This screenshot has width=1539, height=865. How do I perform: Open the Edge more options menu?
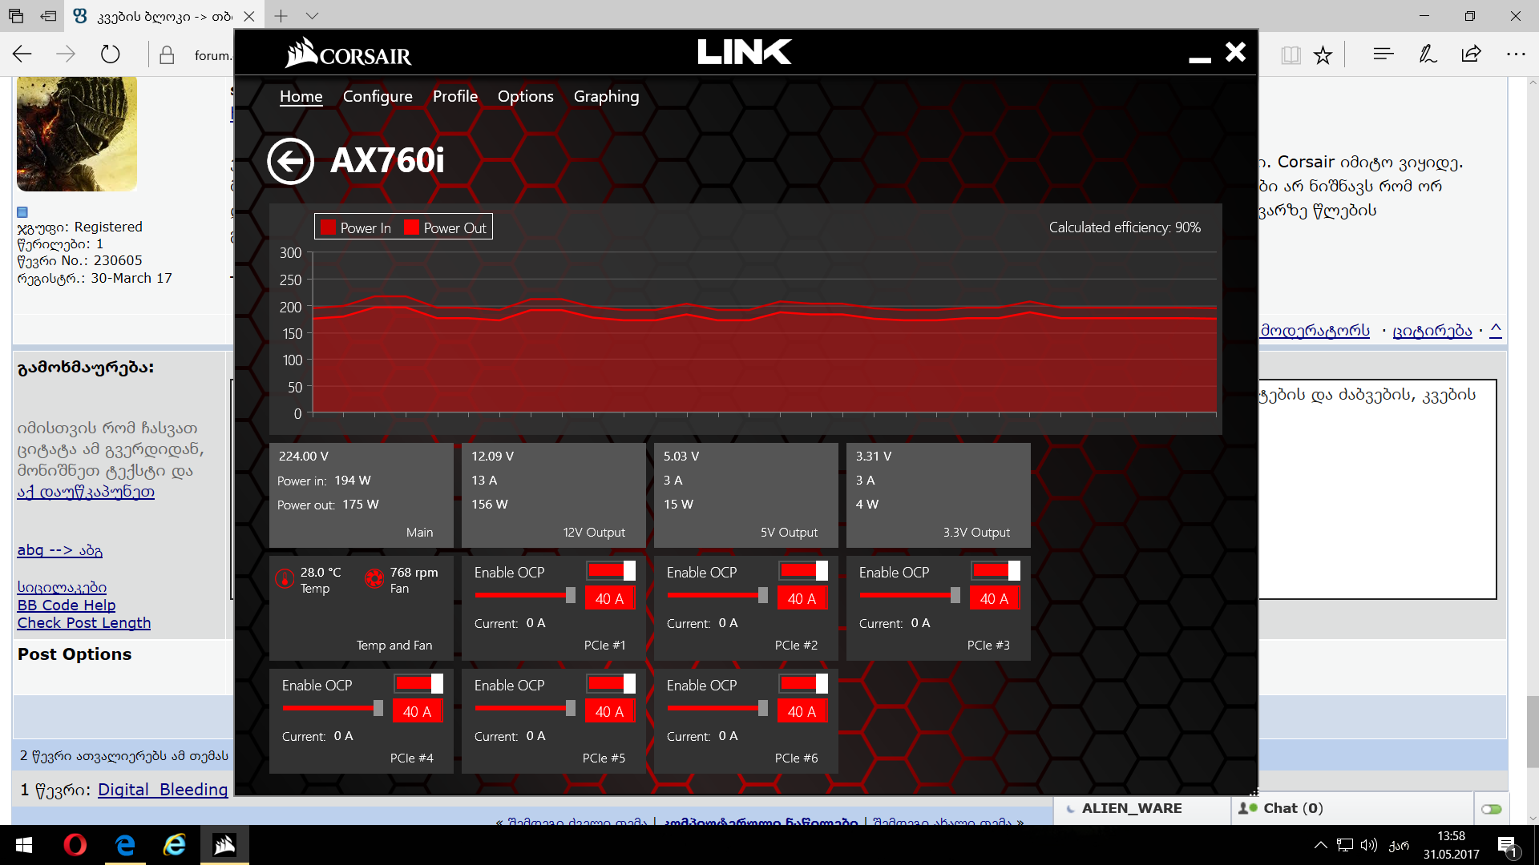click(1515, 54)
